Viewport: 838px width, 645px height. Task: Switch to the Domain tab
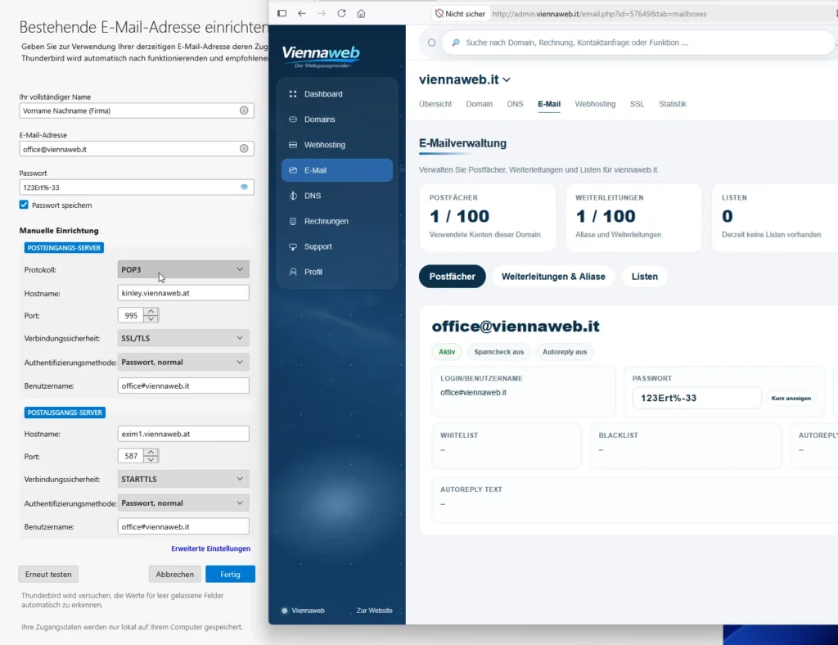pyautogui.click(x=479, y=104)
